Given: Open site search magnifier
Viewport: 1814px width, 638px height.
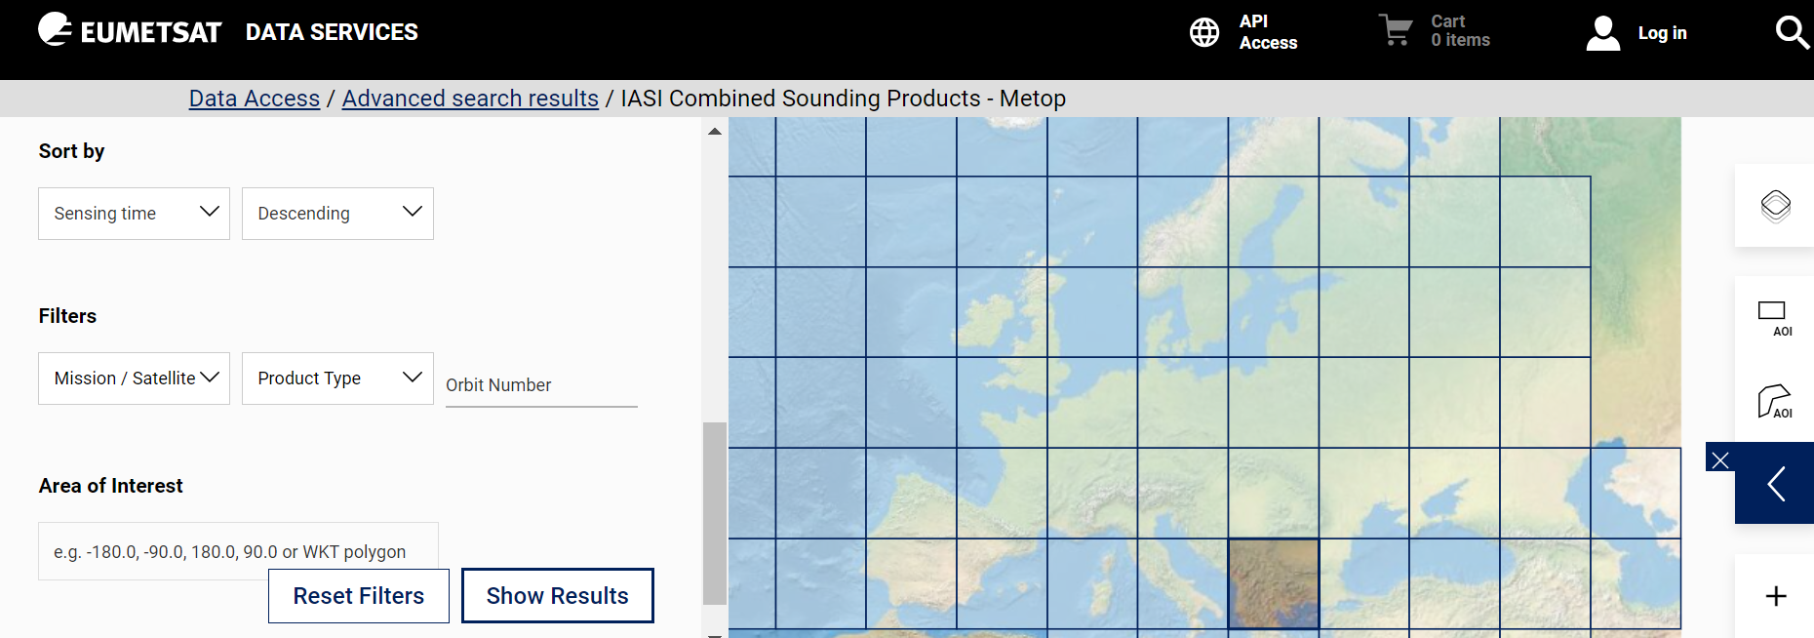Looking at the screenshot, I should pyautogui.click(x=1792, y=32).
